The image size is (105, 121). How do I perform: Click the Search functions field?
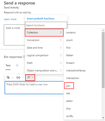coord(46,25)
